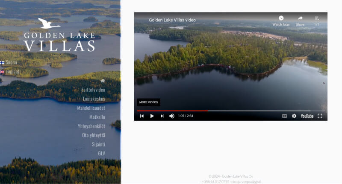Toggle video subtitles
This screenshot has height=184, width=342.
tap(285, 116)
